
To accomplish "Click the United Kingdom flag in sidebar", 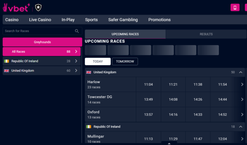I will click(6, 71).
